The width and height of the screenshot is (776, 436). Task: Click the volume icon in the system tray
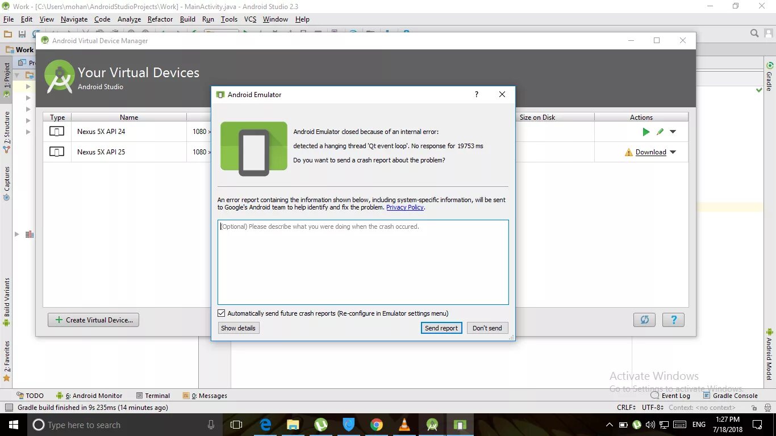[x=650, y=425]
